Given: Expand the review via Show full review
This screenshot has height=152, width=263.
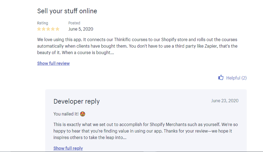Looking at the screenshot, I should pyautogui.click(x=53, y=63).
